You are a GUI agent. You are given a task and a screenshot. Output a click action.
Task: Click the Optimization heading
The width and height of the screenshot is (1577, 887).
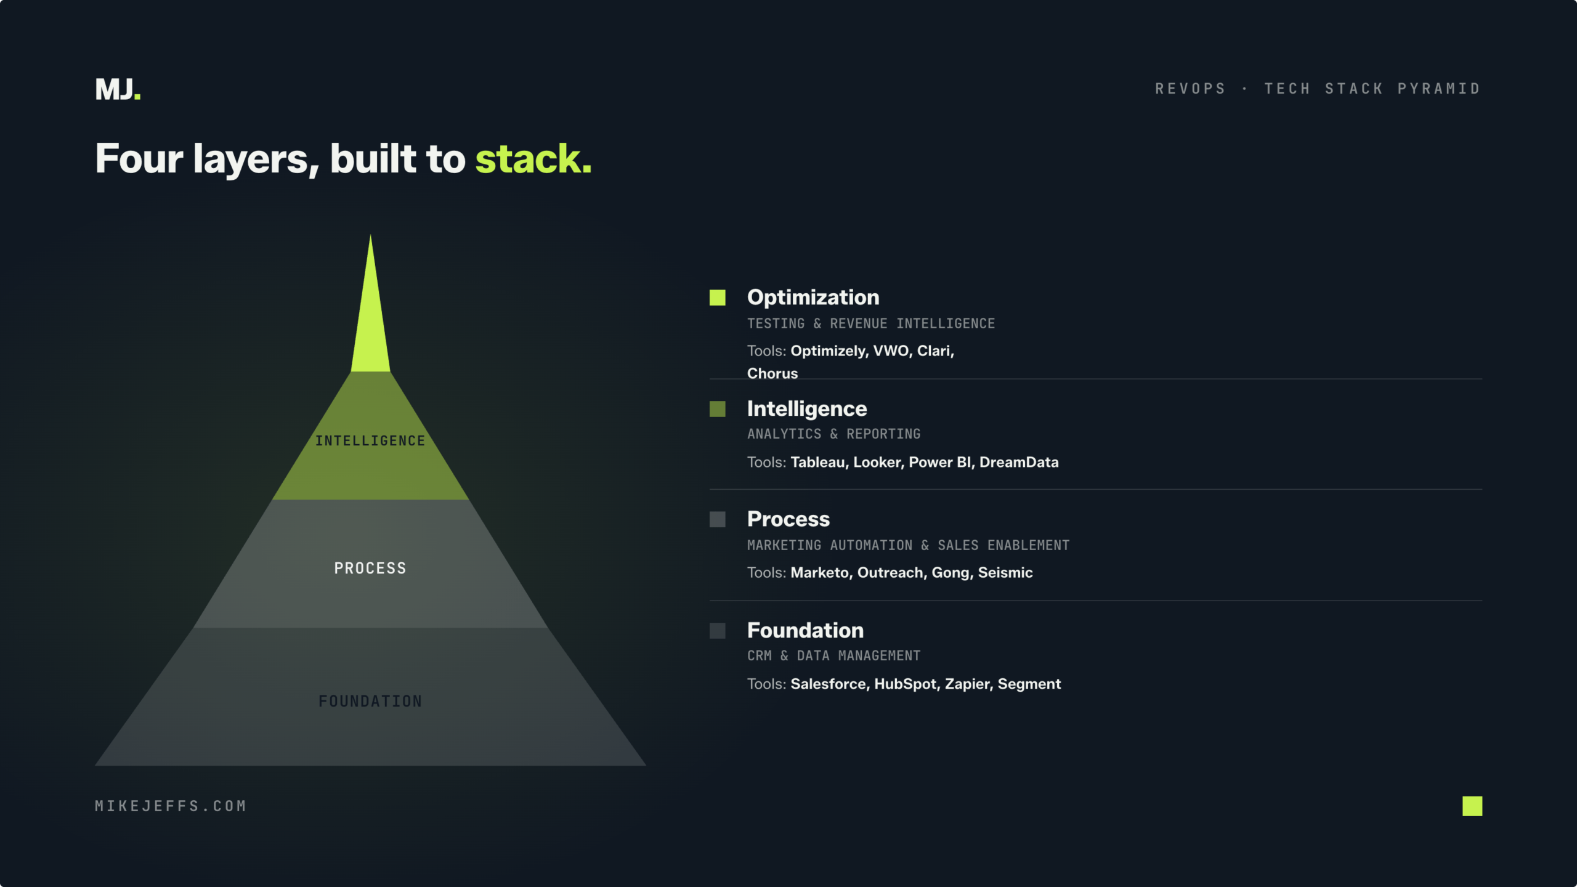click(813, 298)
